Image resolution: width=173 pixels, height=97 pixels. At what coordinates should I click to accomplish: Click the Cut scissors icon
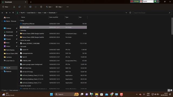(x=14, y=7)
